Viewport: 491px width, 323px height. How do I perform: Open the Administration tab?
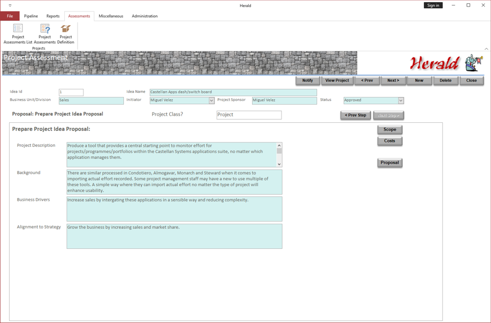145,16
